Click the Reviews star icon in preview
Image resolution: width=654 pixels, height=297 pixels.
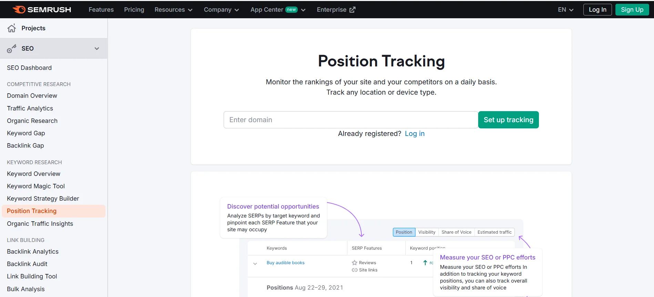click(354, 263)
